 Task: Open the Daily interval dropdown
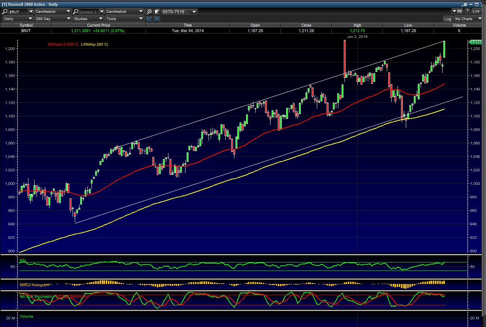point(18,19)
